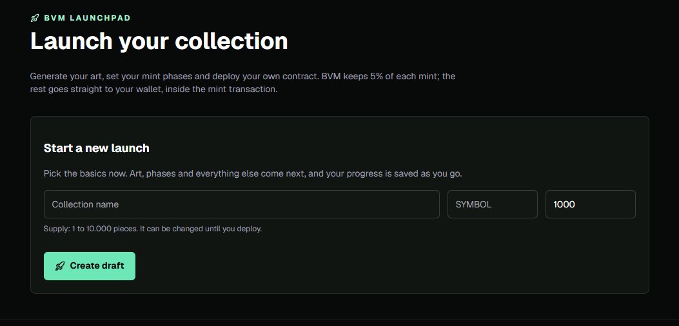Click the Supply: 1 to 10.000 pieces hint
Image resolution: width=679 pixels, height=326 pixels.
coord(153,229)
